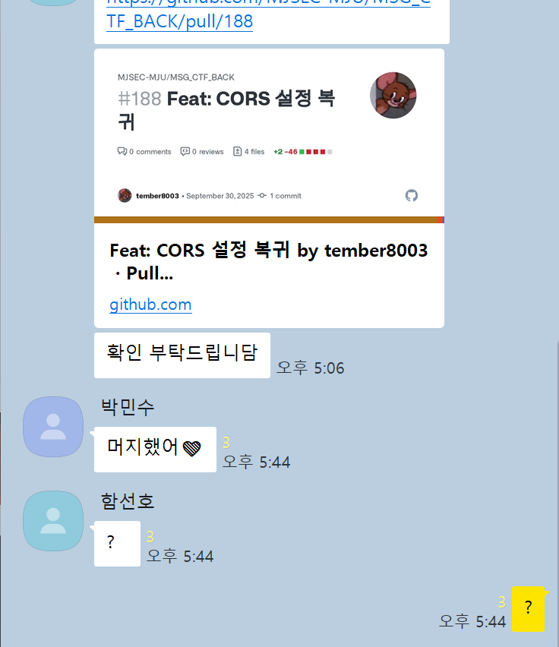The height and width of the screenshot is (647, 559).
Task: Select the yellow question mark message
Action: point(528,608)
